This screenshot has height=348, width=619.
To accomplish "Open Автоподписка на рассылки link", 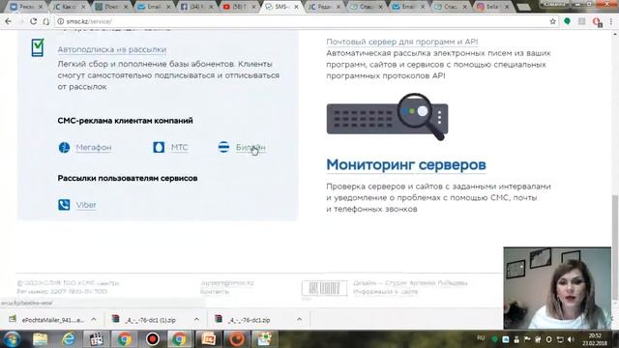I will point(112,49).
